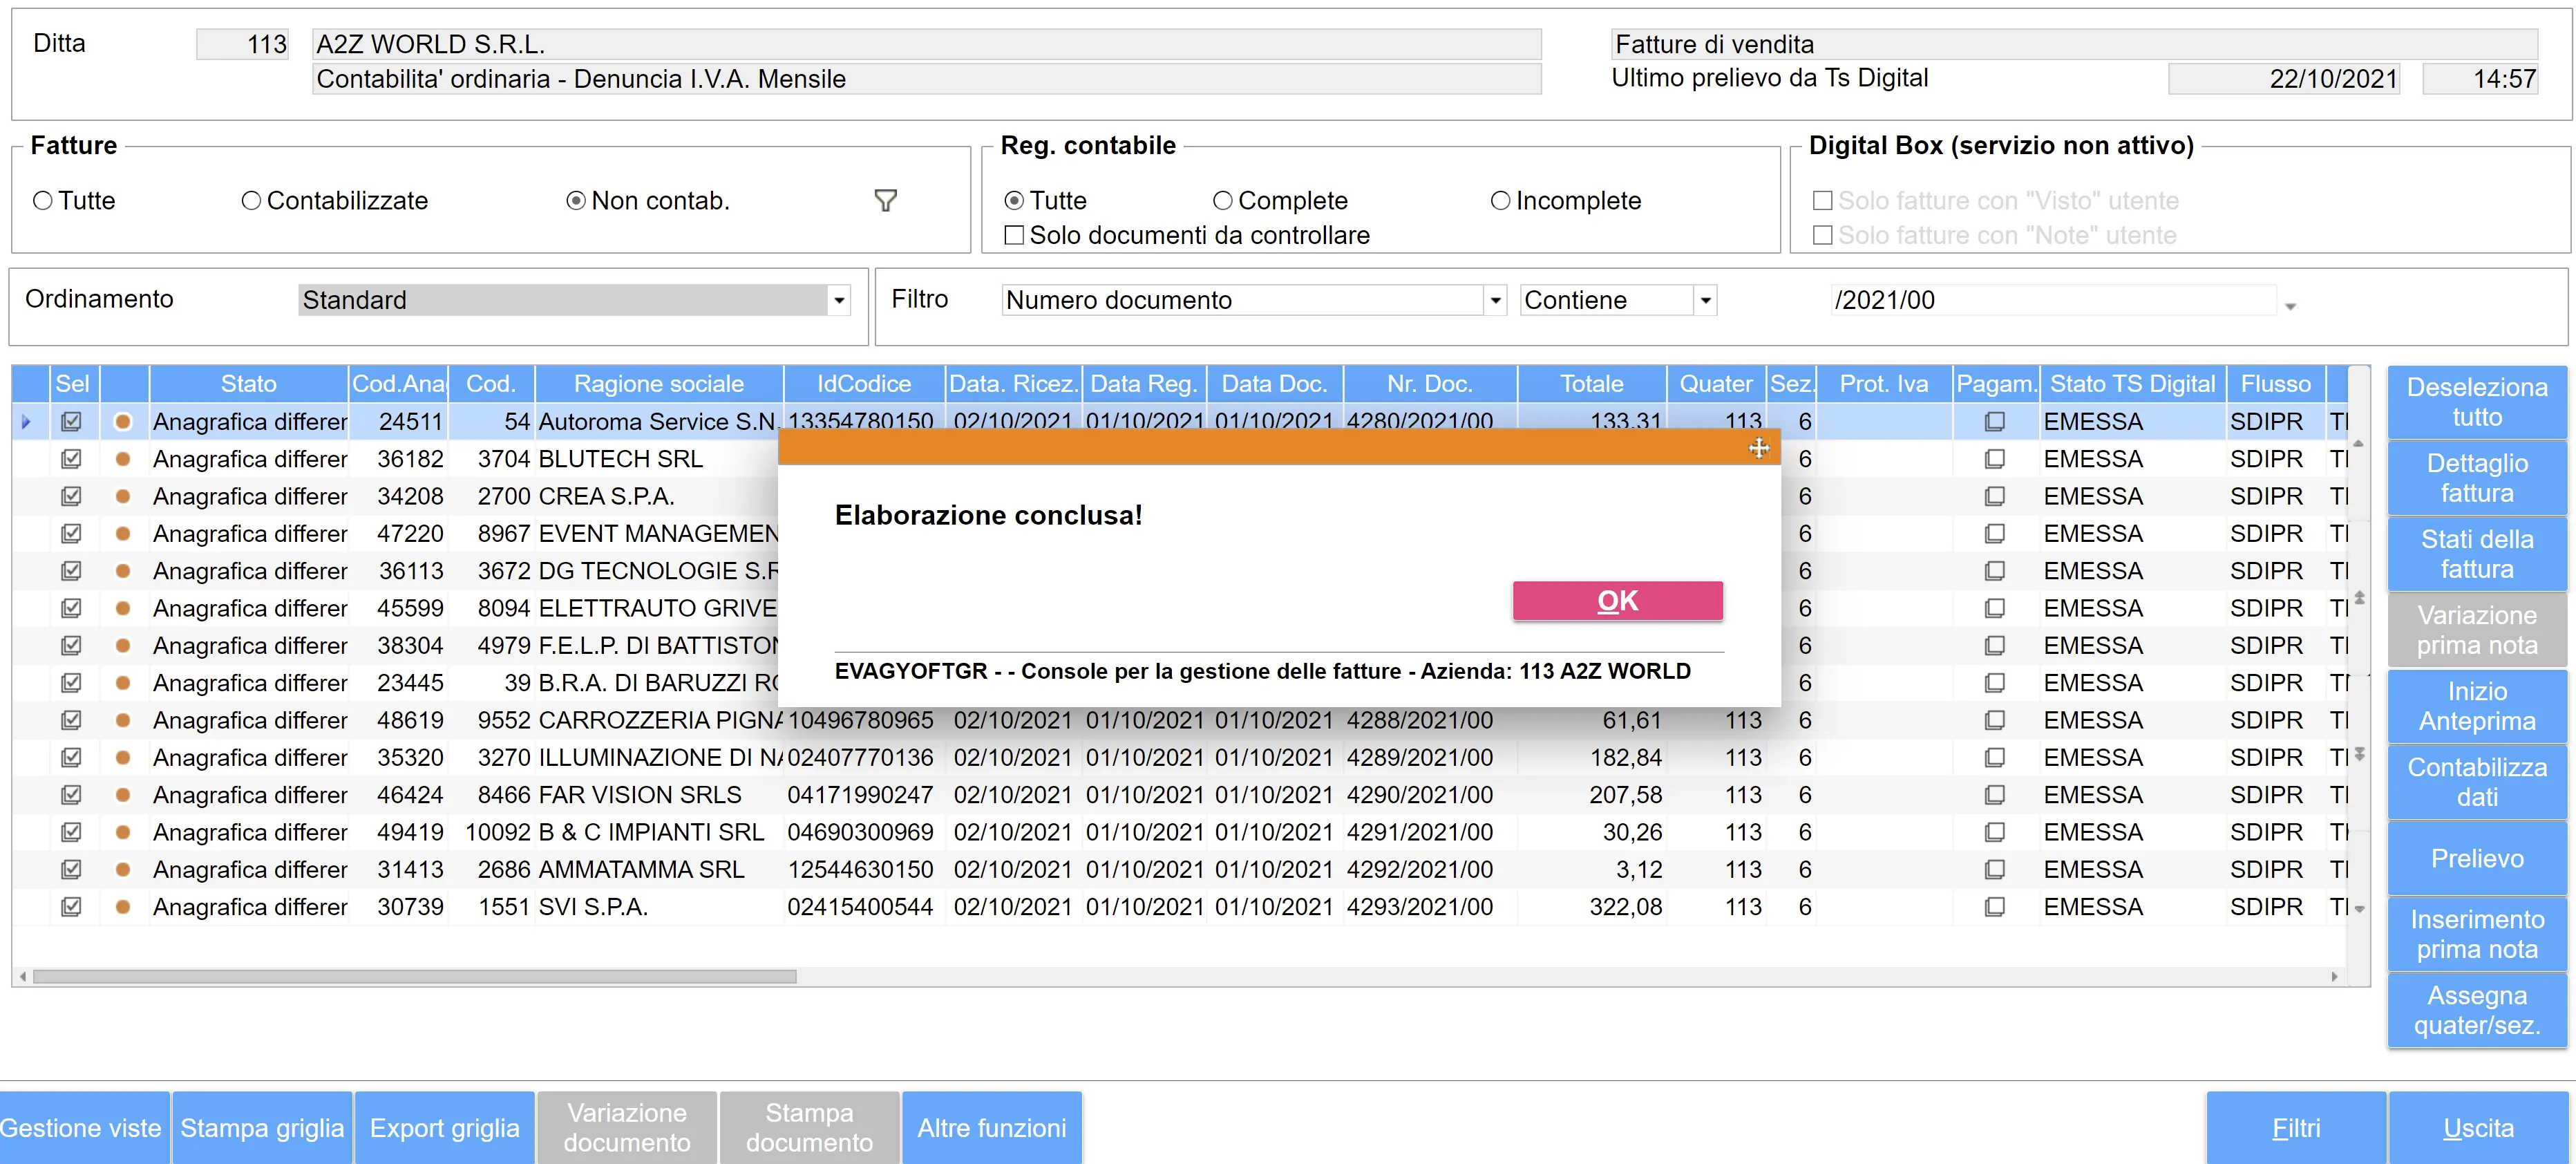Uncheck Sel box for the FAR VISION SRLS row
2576x1164 pixels.
(x=71, y=795)
